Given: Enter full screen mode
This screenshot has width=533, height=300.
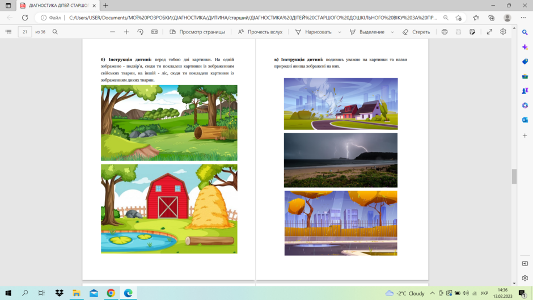Looking at the screenshot, I should pyautogui.click(x=489, y=32).
